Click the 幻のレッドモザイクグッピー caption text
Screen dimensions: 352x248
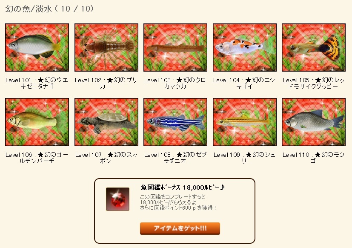point(314,83)
